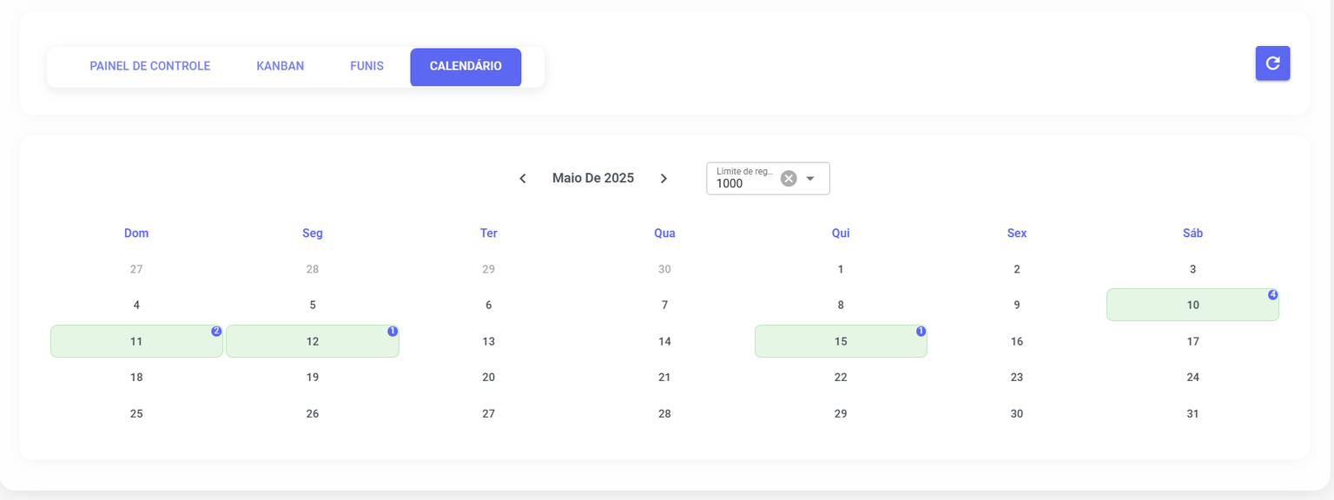Click the badge showing 2 on day 11
The image size is (1334, 500).
216,332
